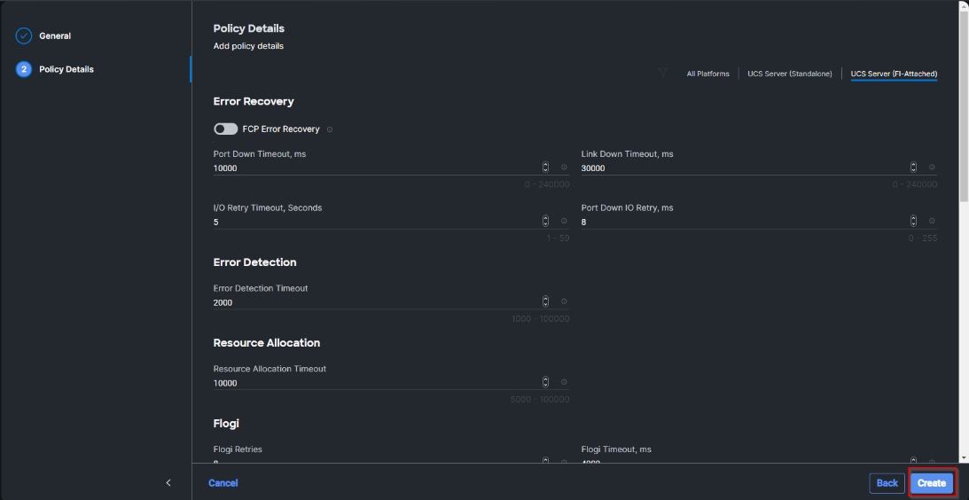Click the Cancel link
The height and width of the screenshot is (500, 969).
[x=223, y=483]
